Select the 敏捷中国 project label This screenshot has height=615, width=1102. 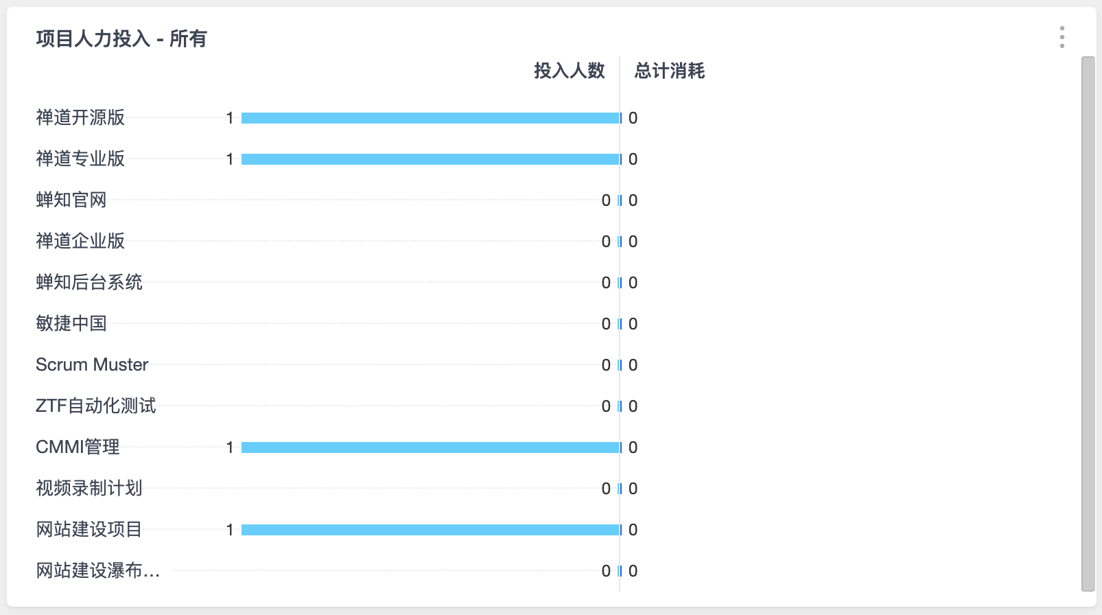[71, 323]
